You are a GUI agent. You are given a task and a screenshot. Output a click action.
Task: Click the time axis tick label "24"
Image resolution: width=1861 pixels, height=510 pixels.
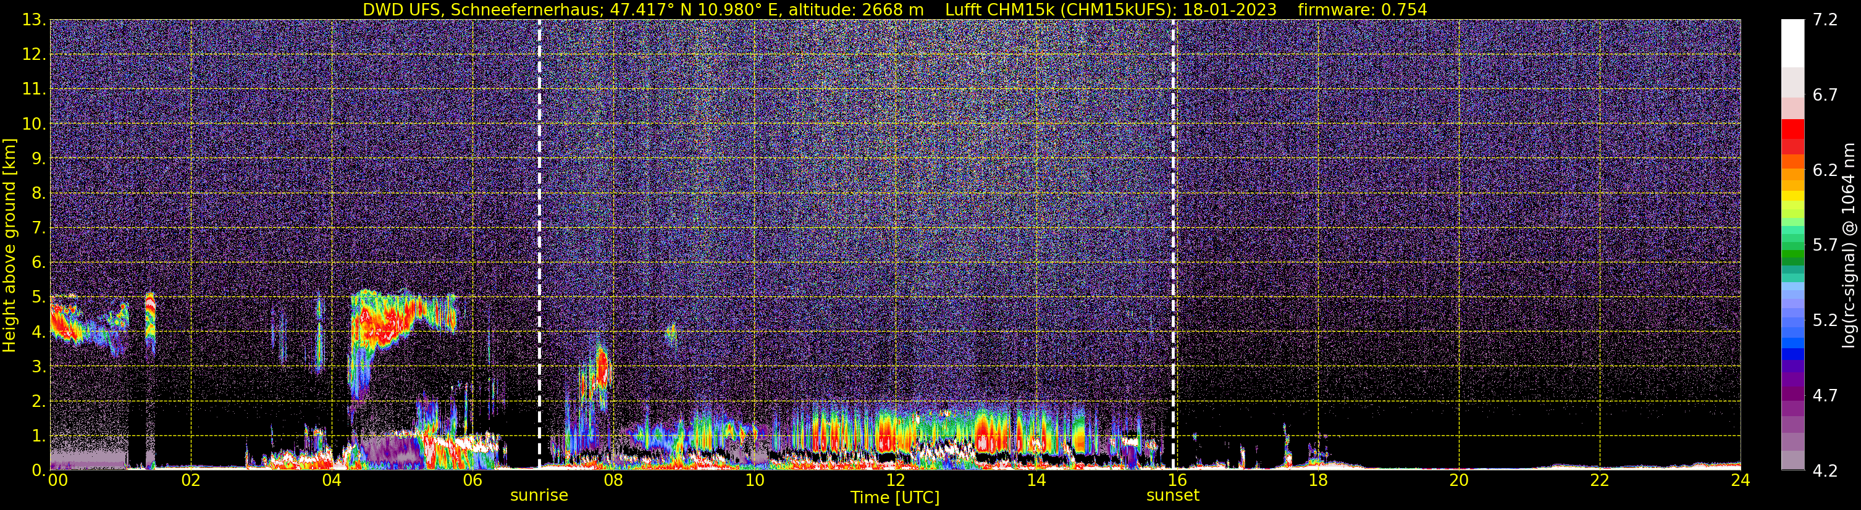coord(1741,480)
